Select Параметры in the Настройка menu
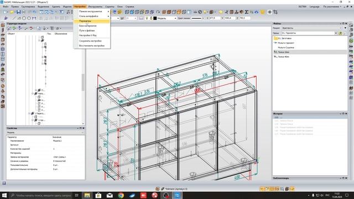This screenshot has height=199, width=354. pyautogui.click(x=92, y=21)
